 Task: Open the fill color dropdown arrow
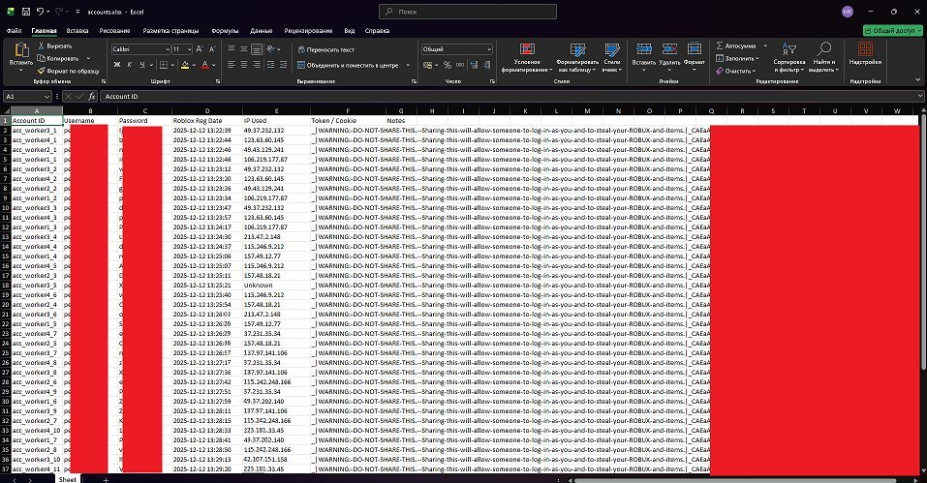194,65
